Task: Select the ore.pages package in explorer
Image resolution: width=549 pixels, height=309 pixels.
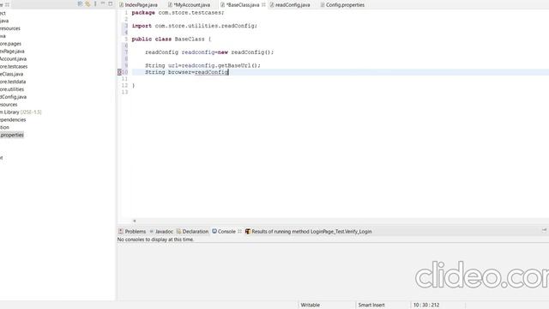Action: click(10, 44)
